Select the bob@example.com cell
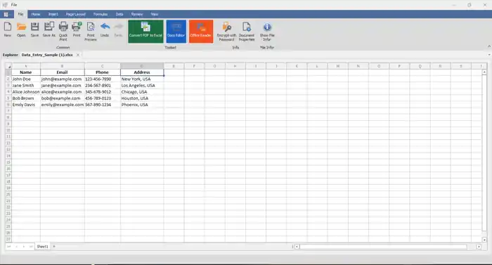 pyautogui.click(x=62, y=98)
